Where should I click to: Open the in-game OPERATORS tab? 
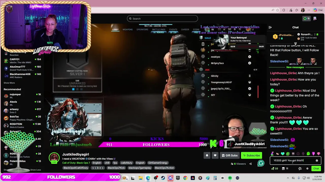click(x=142, y=30)
